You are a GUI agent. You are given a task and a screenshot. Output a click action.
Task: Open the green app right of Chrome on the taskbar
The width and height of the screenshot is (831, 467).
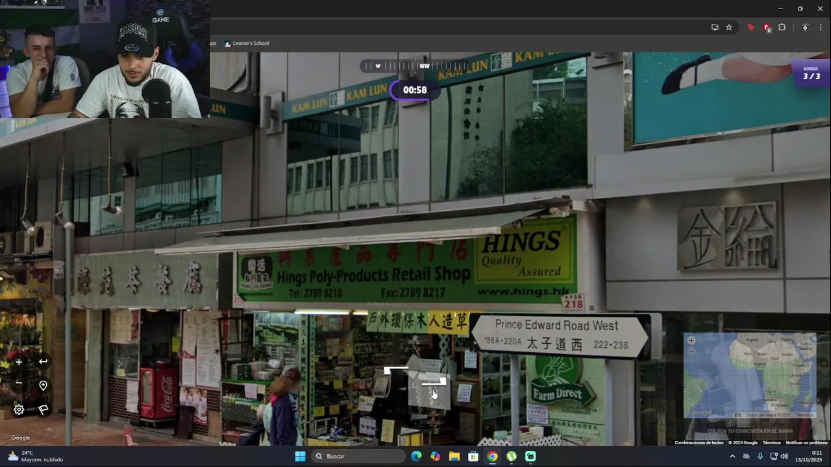coord(512,457)
